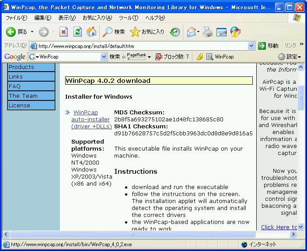Refresh the page using green arrows icon
The image size is (307, 251).
77,32
